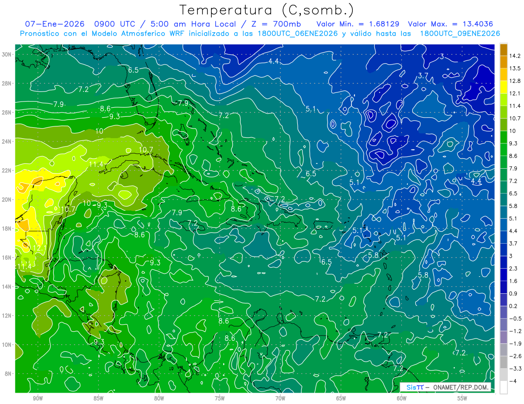Pick the yellow swatch between 12.1 and 12.8
The image size is (524, 404).
pos(503,87)
